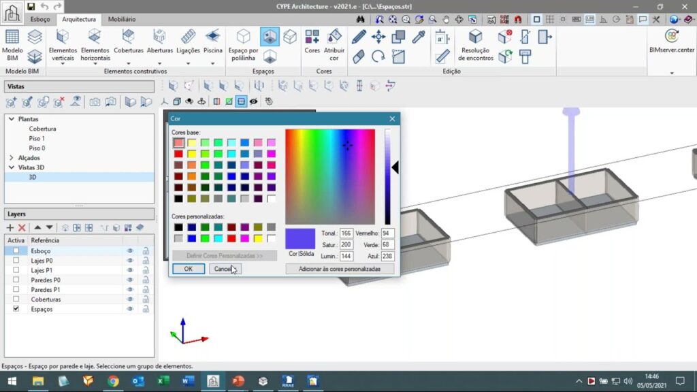Click Adicionar às cores personalizadas button
The width and height of the screenshot is (697, 392).
pos(340,269)
